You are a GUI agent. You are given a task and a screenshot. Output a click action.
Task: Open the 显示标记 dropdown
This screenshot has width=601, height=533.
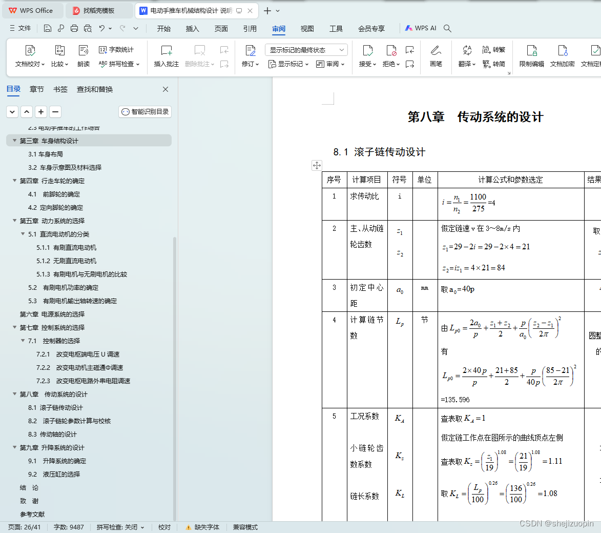[288, 64]
